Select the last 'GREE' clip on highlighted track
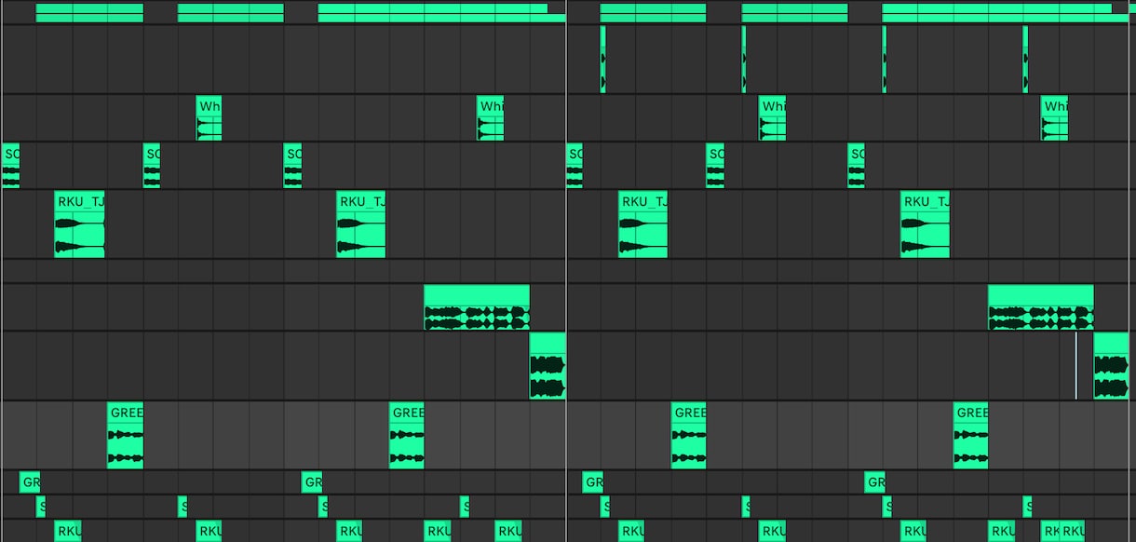 point(971,436)
